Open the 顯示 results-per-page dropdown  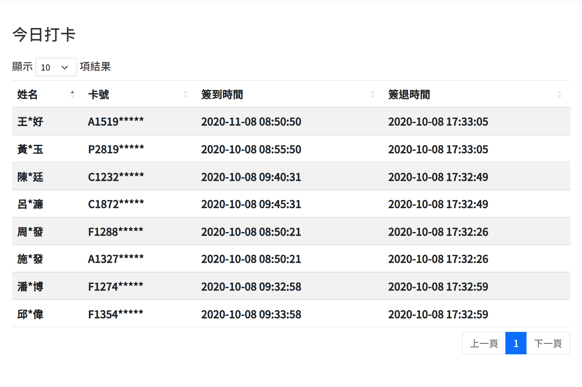point(56,67)
